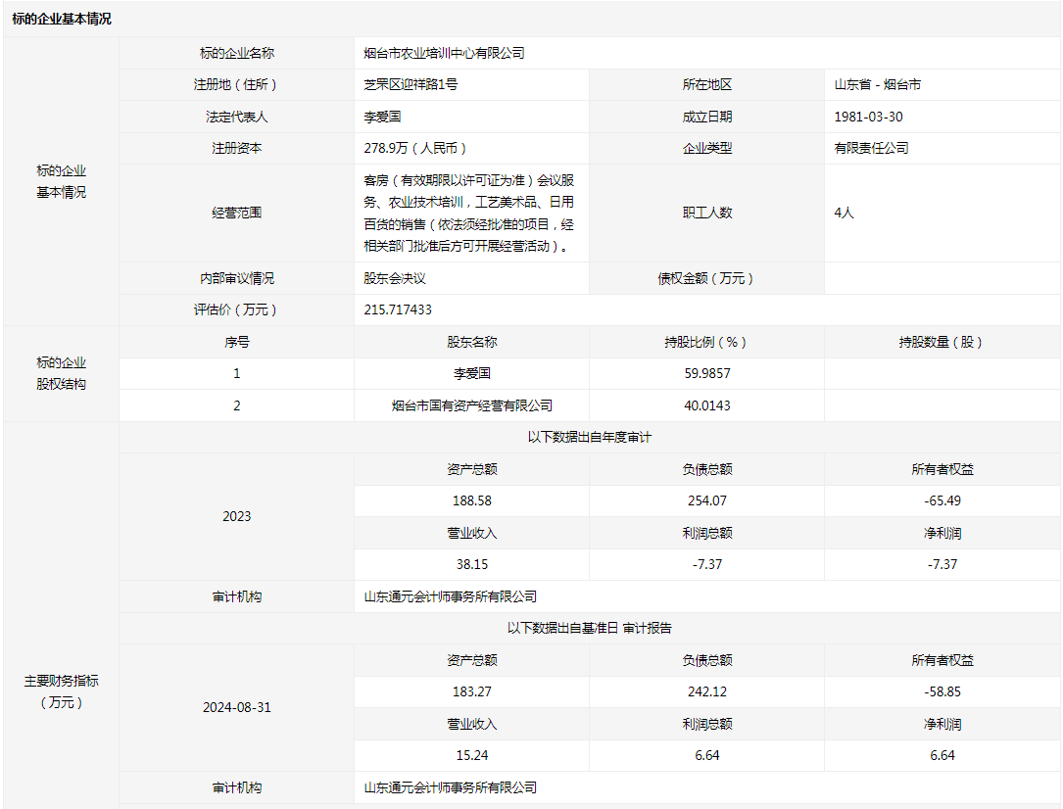
Task: Click shareholding ratio 59.9857
Action: tap(706, 373)
